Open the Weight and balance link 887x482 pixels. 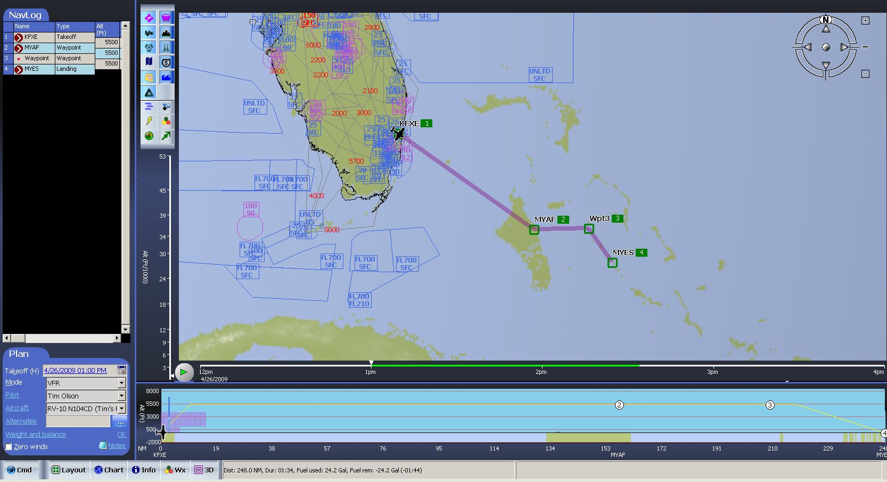coord(36,435)
